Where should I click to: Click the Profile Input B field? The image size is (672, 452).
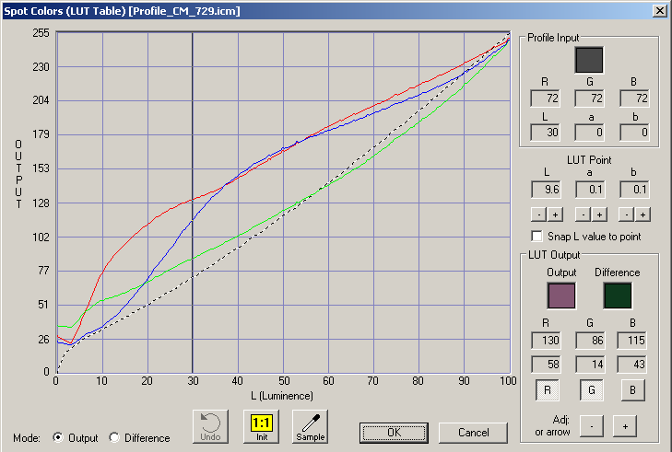tap(634, 99)
